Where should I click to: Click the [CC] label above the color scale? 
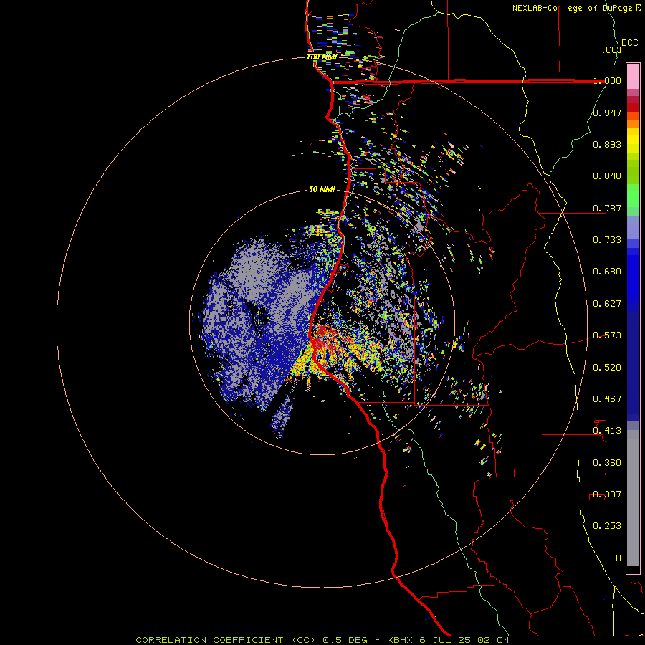point(611,49)
